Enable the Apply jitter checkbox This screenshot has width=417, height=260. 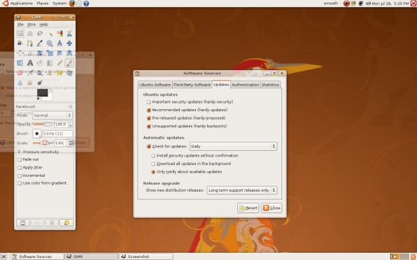pos(20,168)
